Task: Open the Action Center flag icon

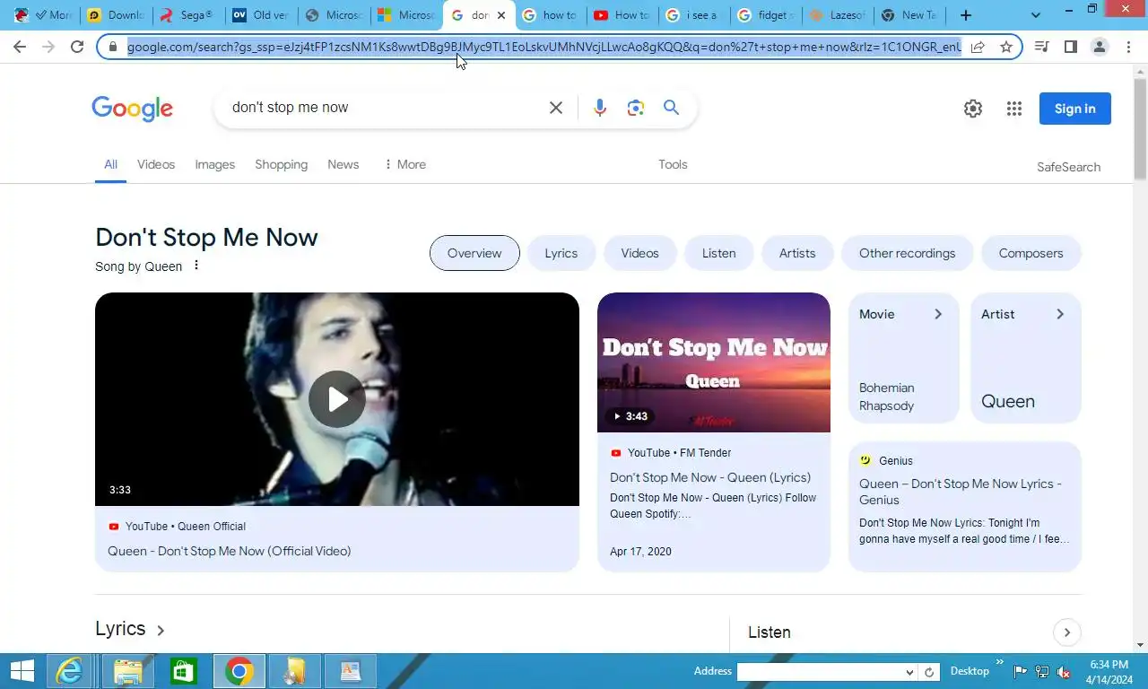Action: (1021, 672)
